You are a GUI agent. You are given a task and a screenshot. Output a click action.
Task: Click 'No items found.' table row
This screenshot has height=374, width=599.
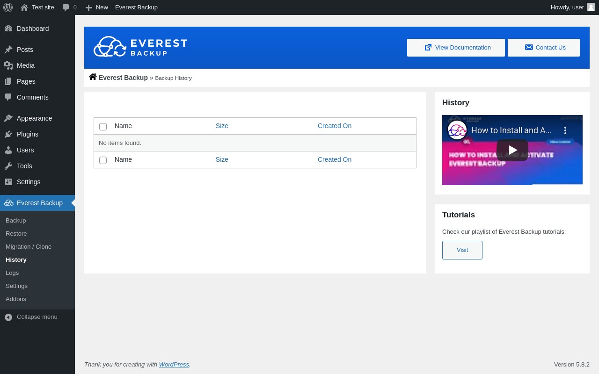255,143
